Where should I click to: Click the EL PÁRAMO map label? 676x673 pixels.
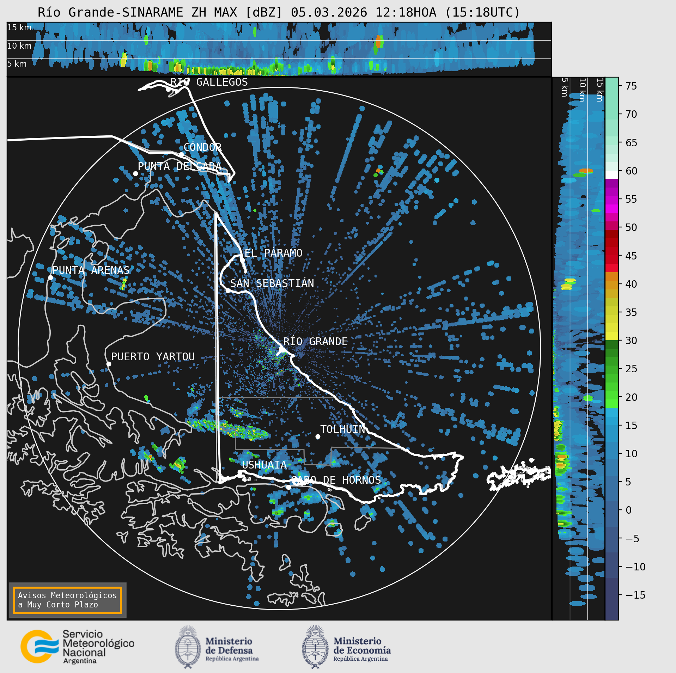273,253
